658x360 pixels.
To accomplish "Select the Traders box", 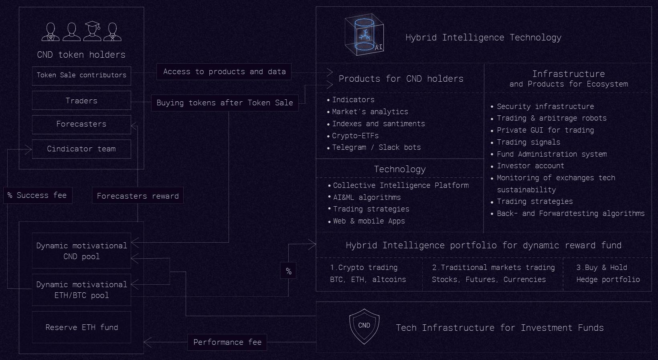I will [81, 101].
